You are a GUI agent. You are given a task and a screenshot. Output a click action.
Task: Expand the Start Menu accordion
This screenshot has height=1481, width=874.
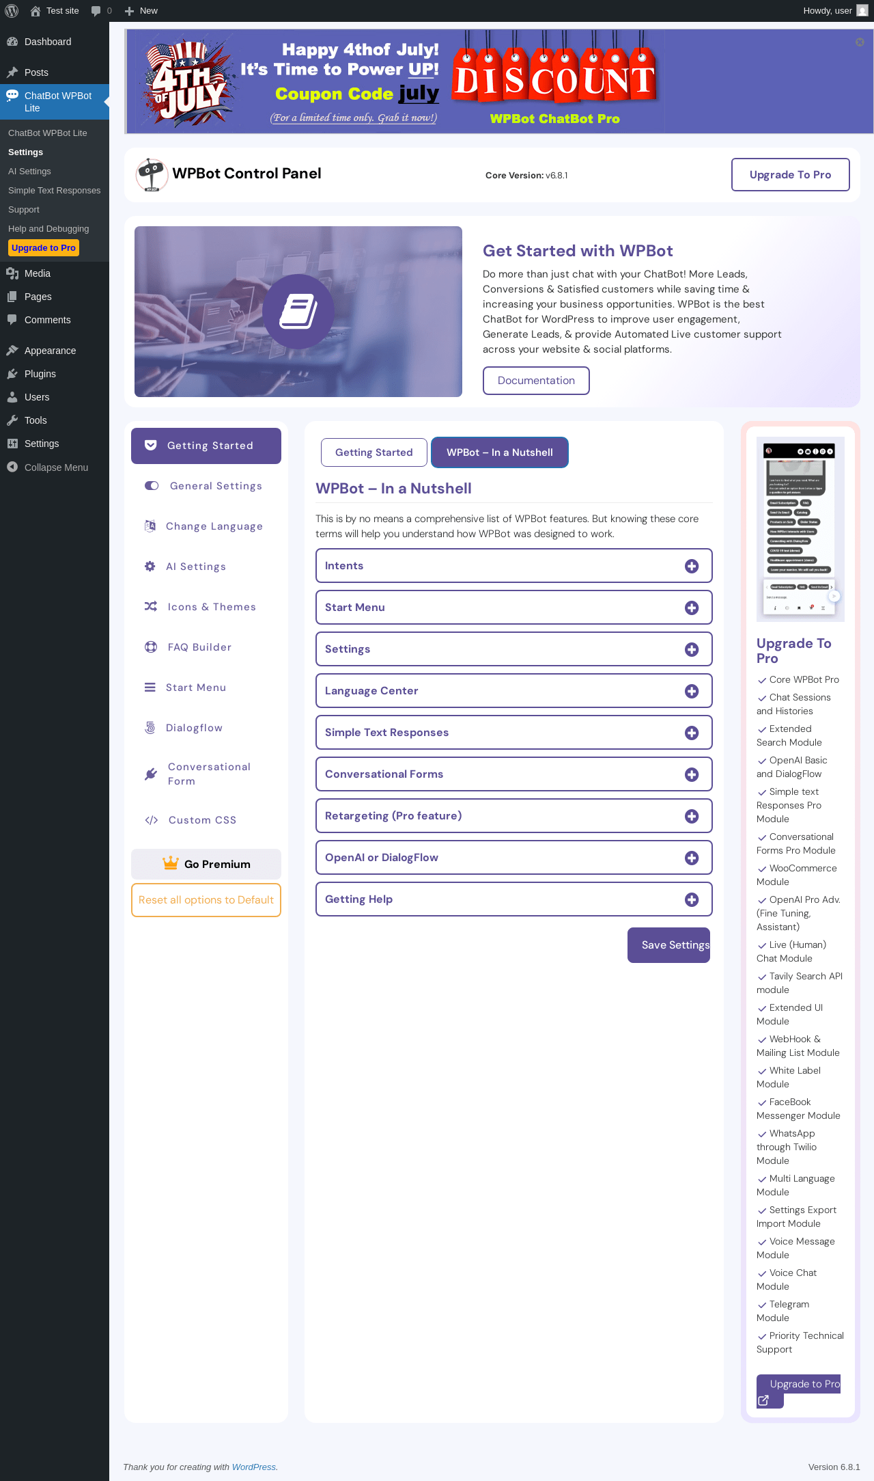[514, 608]
